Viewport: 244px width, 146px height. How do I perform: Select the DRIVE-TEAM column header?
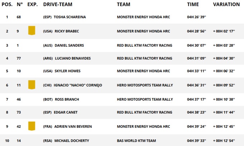click(57, 5)
